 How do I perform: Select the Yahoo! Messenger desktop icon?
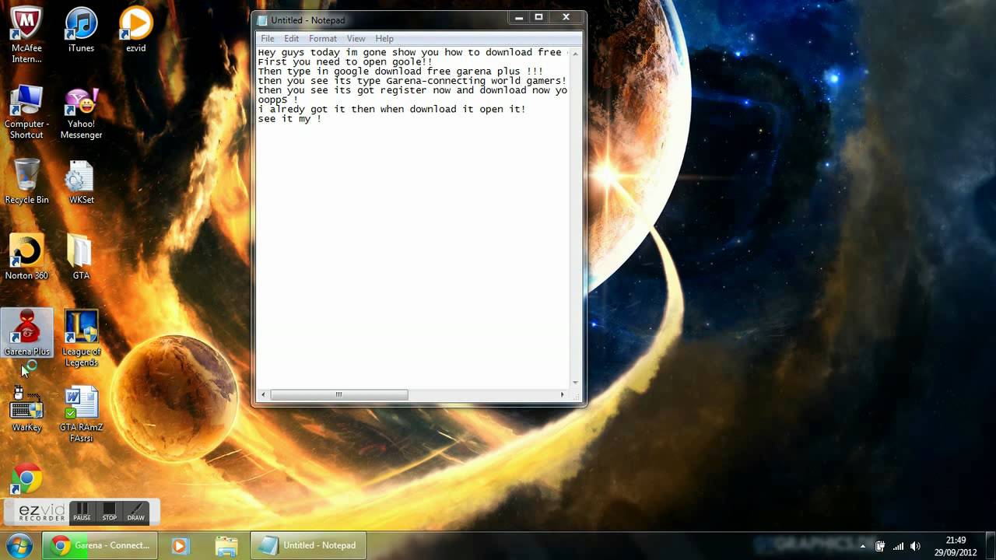click(81, 113)
